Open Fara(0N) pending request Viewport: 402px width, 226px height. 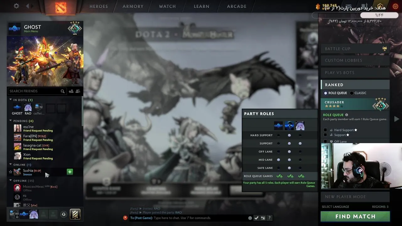pyautogui.click(x=46, y=137)
